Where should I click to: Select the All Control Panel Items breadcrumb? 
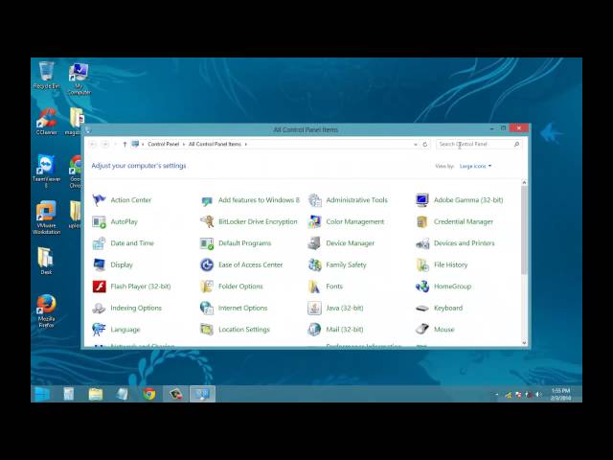click(x=215, y=145)
